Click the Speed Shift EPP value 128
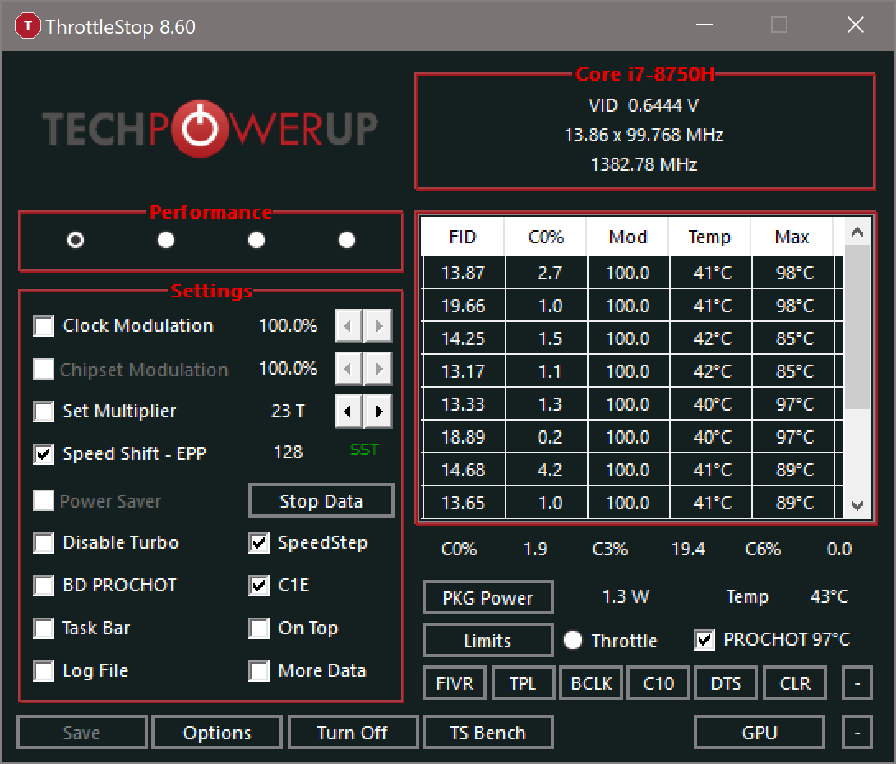The width and height of the screenshot is (896, 764). [288, 452]
